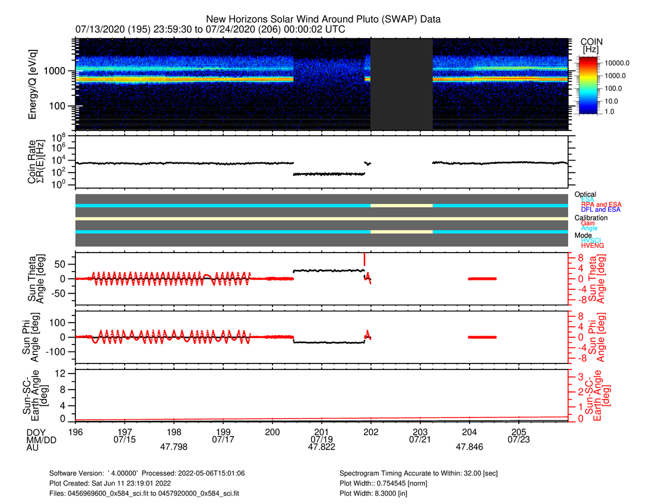Click the dark data gap in the spectrogram
The image size is (653, 504).
coord(401,84)
